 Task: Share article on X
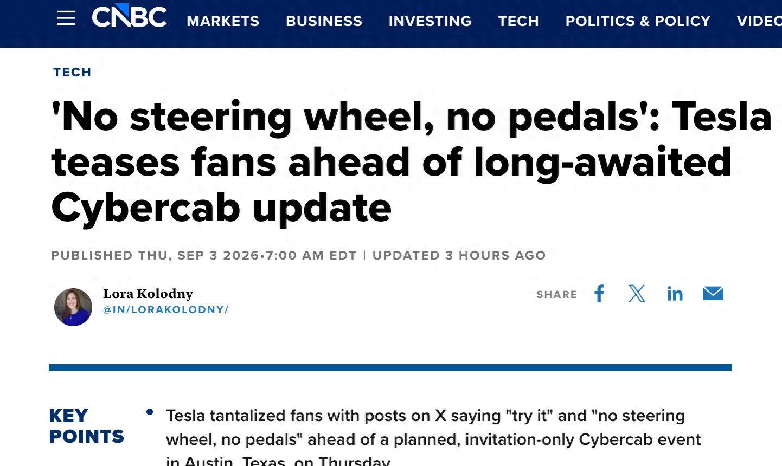click(x=637, y=294)
